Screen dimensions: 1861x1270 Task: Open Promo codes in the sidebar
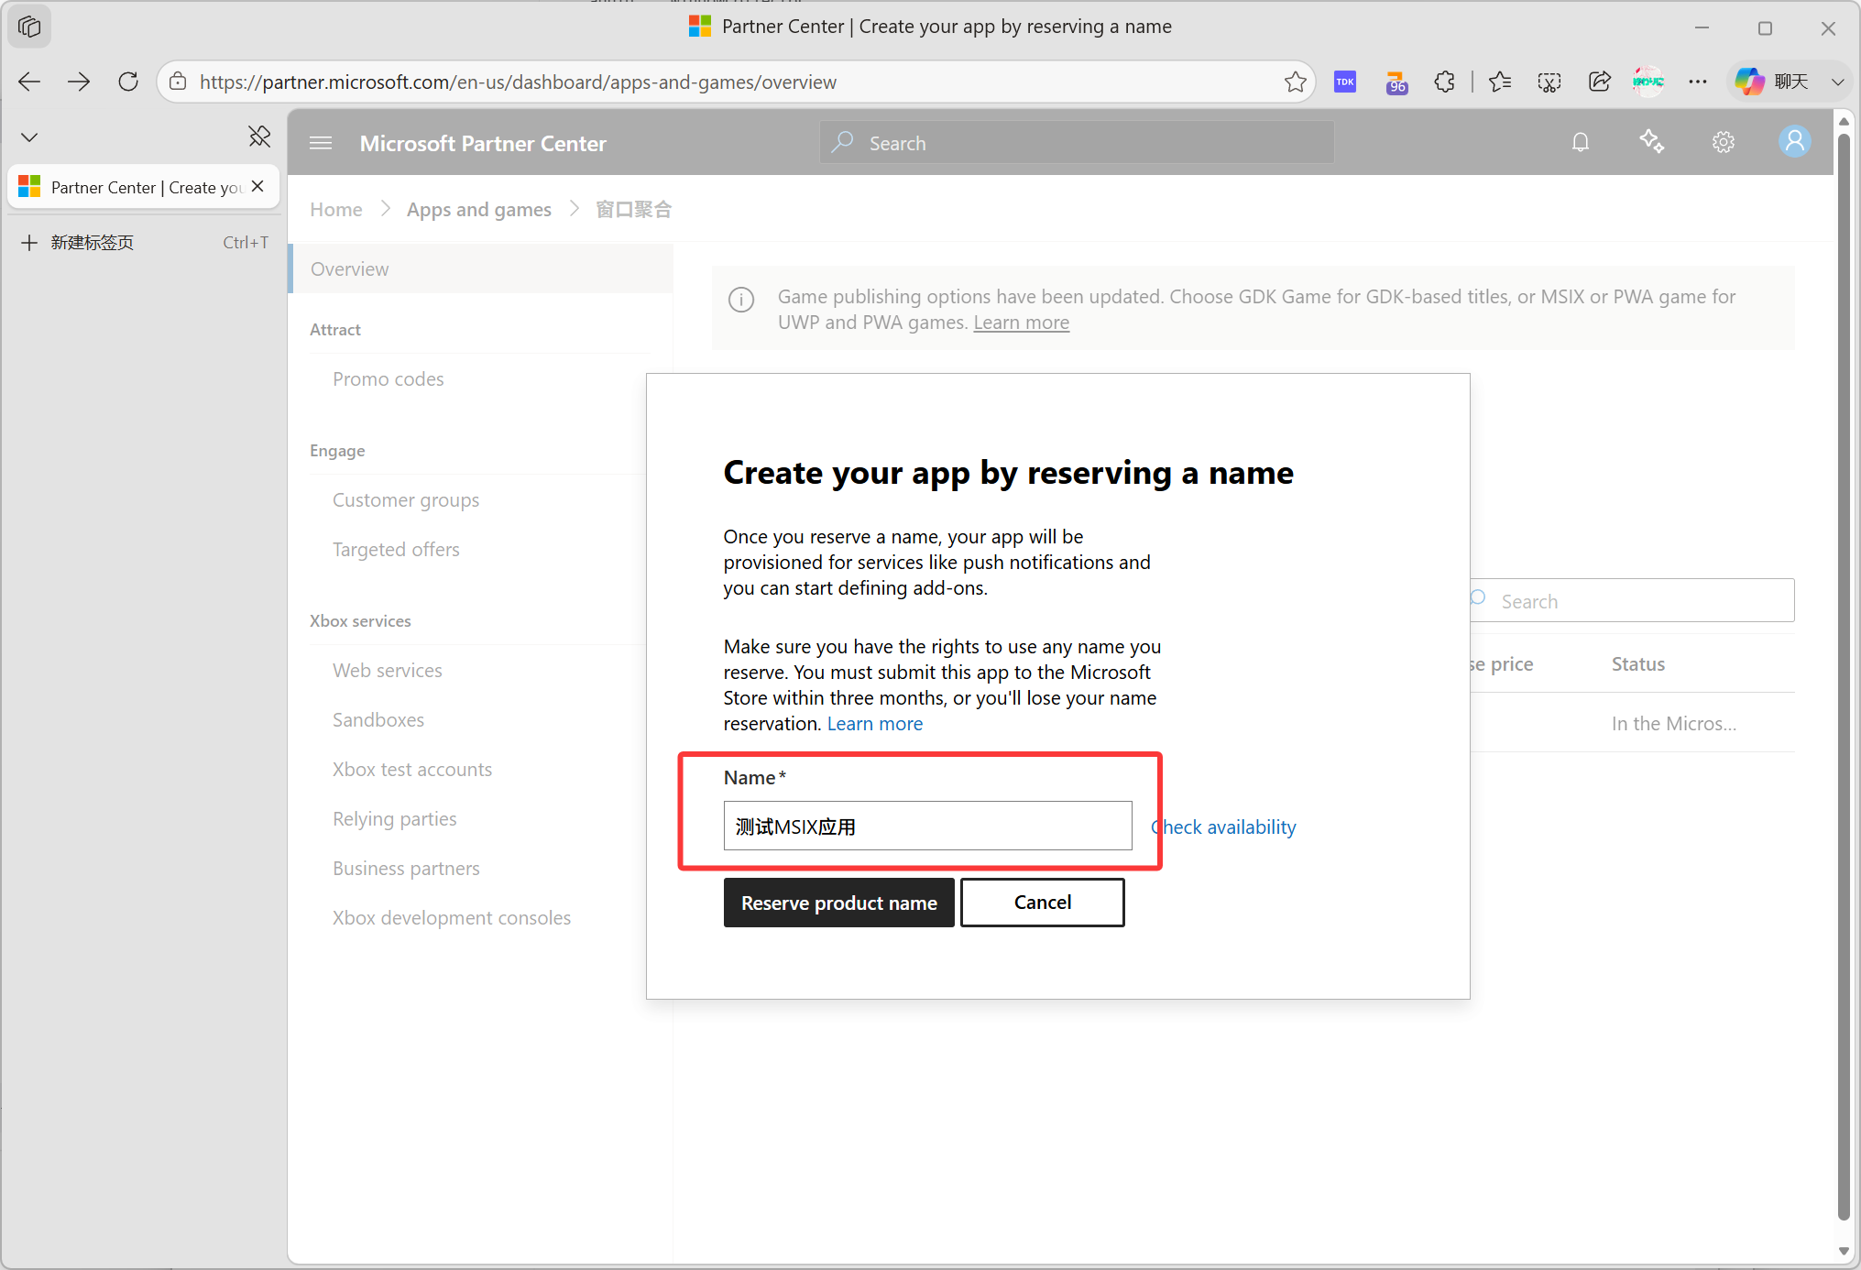pos(389,379)
